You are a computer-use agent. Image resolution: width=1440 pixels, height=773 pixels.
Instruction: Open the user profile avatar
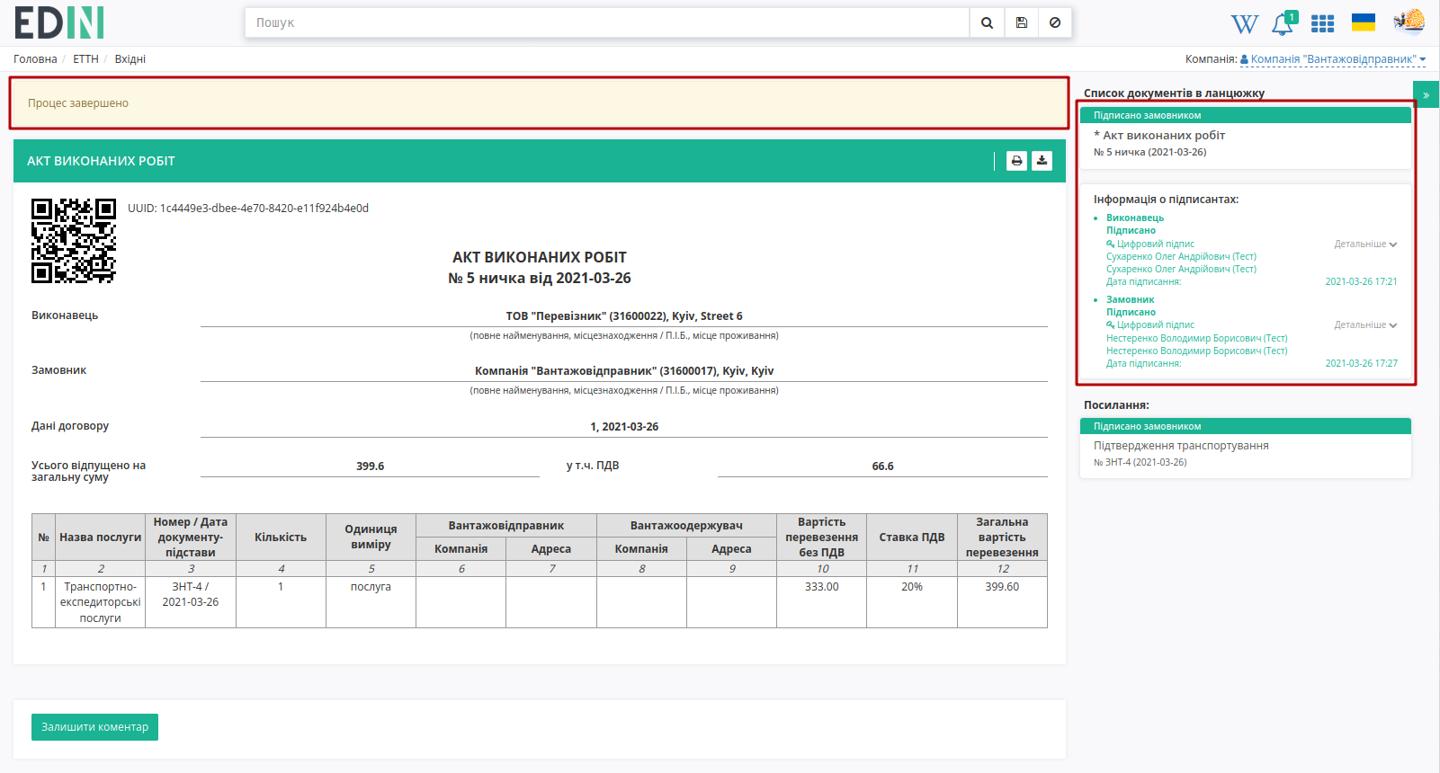[x=1409, y=22]
